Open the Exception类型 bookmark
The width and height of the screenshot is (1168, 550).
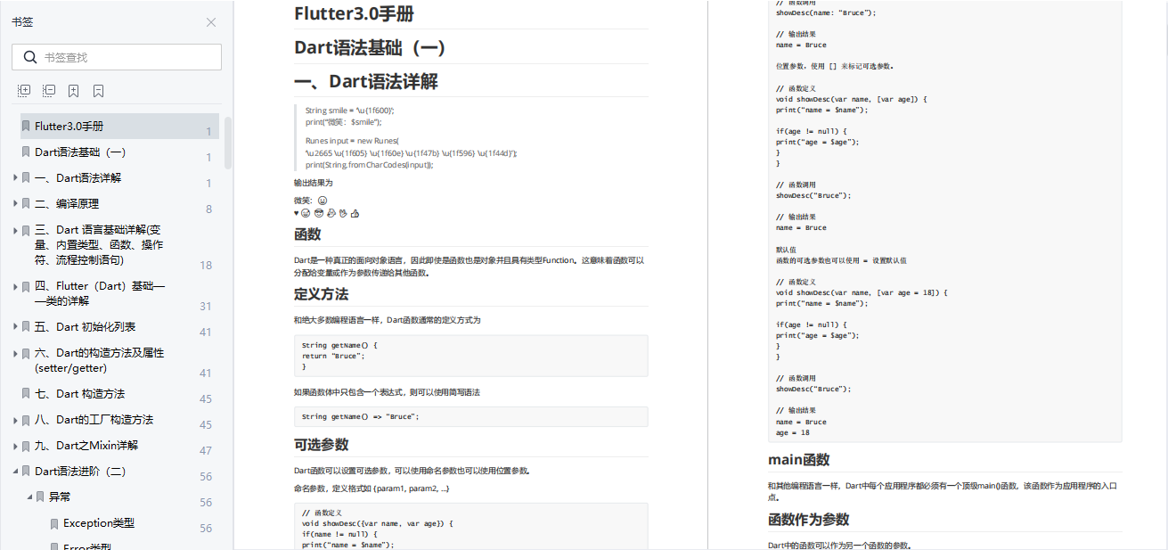click(x=99, y=523)
